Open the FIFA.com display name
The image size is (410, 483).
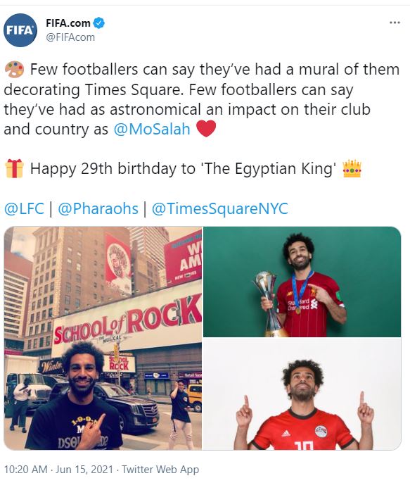68,23
